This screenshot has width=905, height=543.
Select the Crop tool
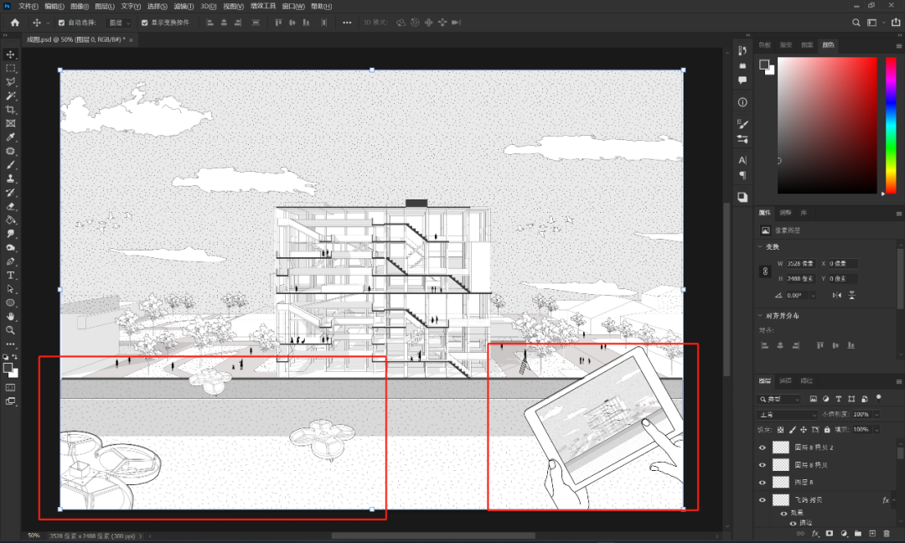[10, 110]
